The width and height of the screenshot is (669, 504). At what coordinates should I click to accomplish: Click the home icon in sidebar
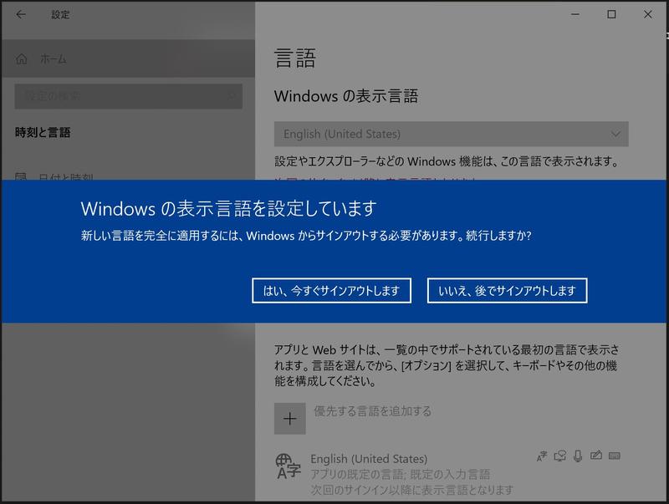coord(22,59)
